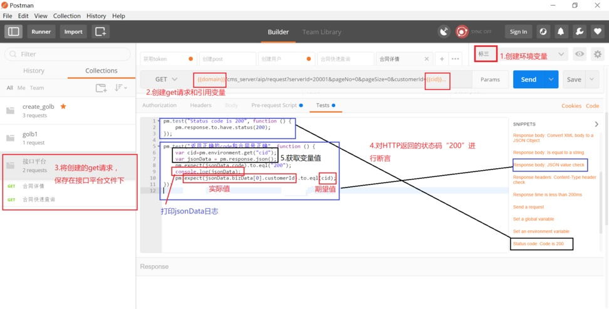The image size is (609, 309).
Task: Select the Tests tab
Action: 325,105
